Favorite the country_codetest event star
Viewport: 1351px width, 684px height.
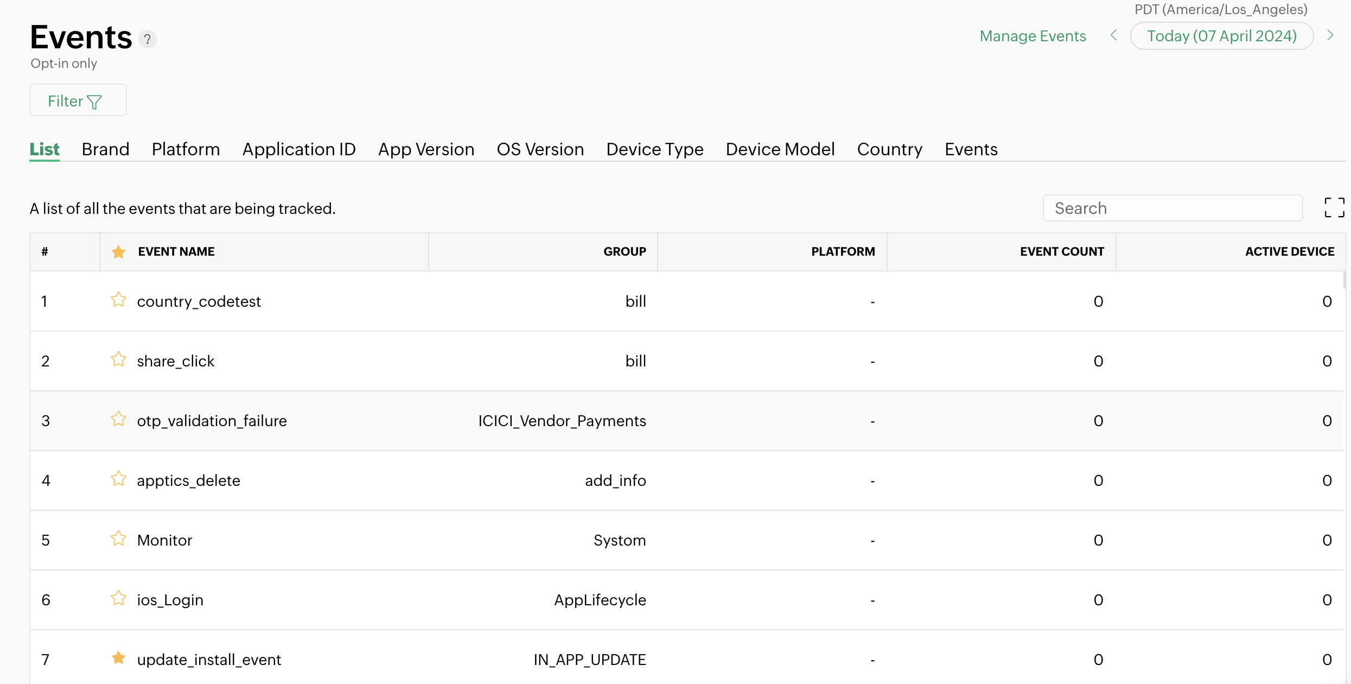[118, 300]
